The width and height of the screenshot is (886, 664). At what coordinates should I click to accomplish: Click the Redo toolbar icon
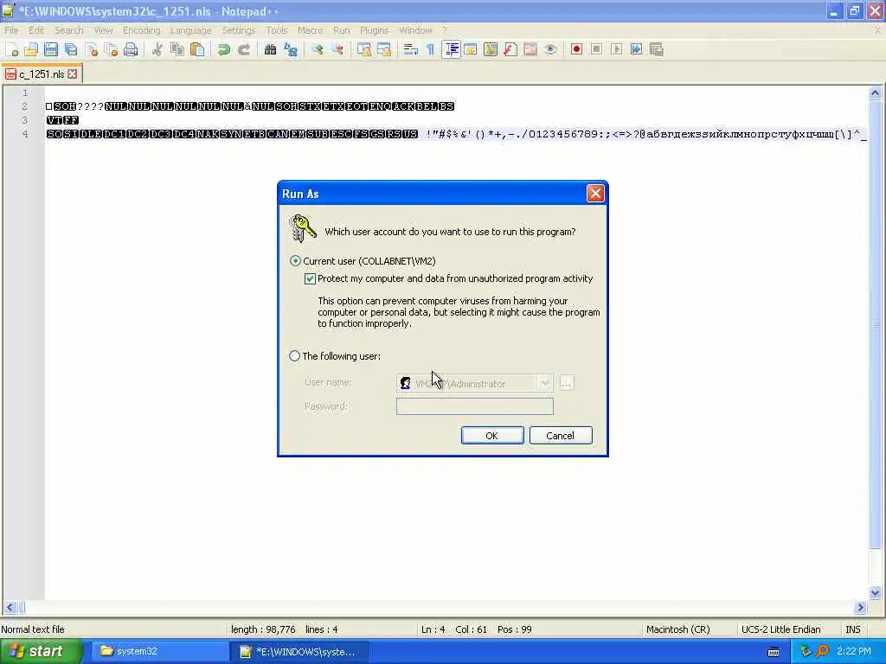(x=243, y=49)
